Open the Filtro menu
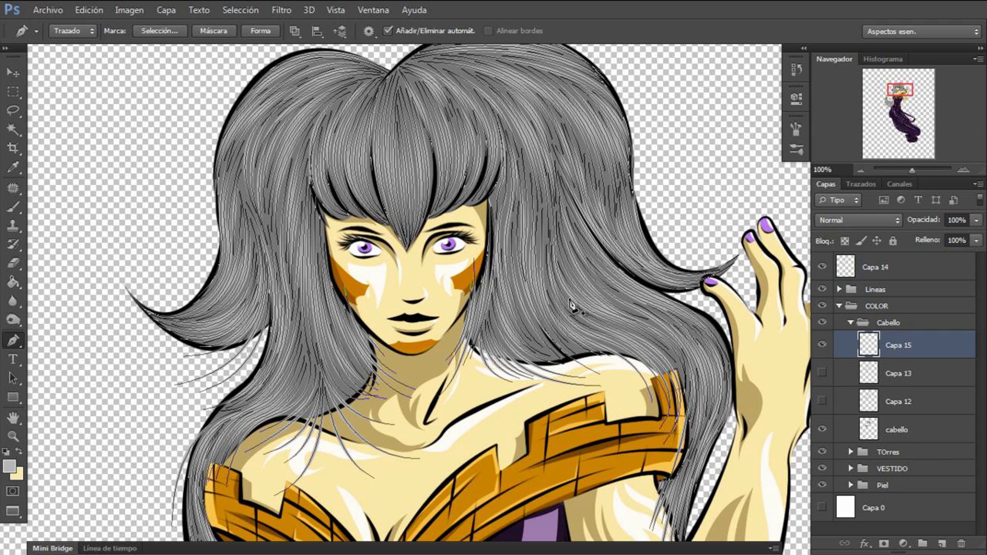The width and height of the screenshot is (987, 555). [x=281, y=10]
